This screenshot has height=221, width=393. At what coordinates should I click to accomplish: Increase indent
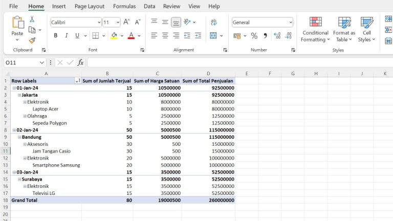[x=198, y=36]
